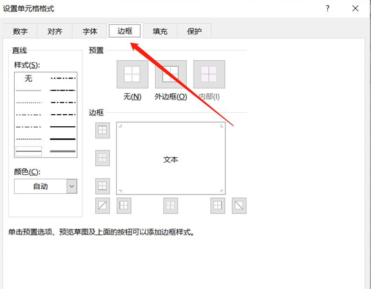Switch to the 数字 tab

tap(20, 31)
